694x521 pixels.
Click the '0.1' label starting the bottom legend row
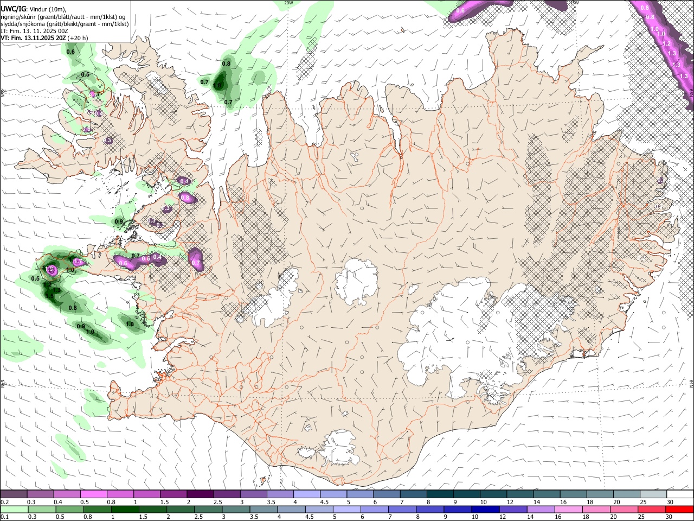click(x=5, y=517)
